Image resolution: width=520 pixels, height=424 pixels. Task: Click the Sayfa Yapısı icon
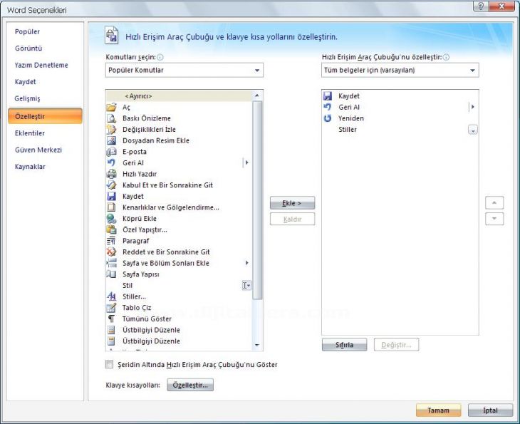click(111, 274)
